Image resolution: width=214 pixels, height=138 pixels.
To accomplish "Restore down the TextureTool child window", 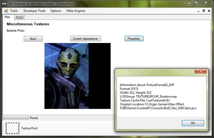I will pos(204,11).
